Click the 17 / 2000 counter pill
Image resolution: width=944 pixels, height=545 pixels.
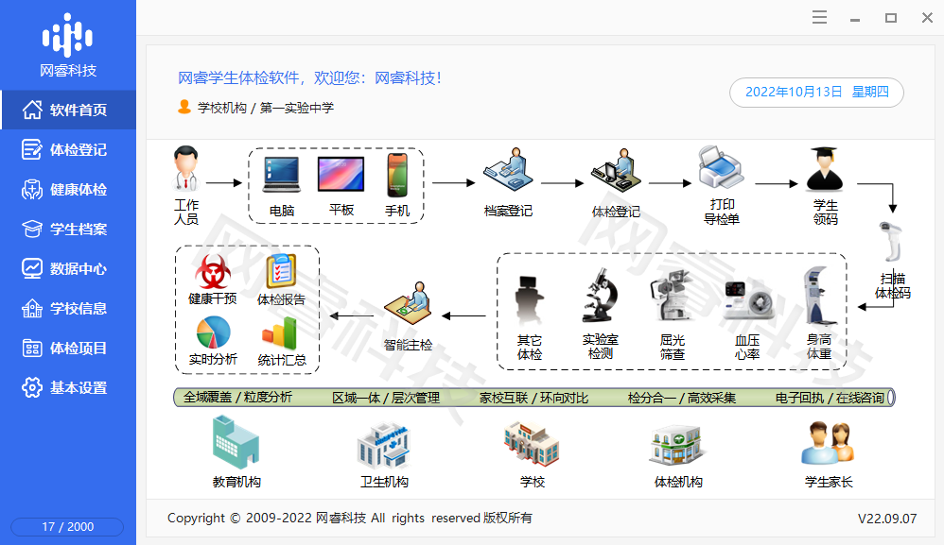pos(67,526)
